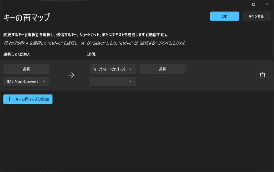The image size is (274, 172).
Task: Open the empty target key dropdown
Action: coord(113,81)
